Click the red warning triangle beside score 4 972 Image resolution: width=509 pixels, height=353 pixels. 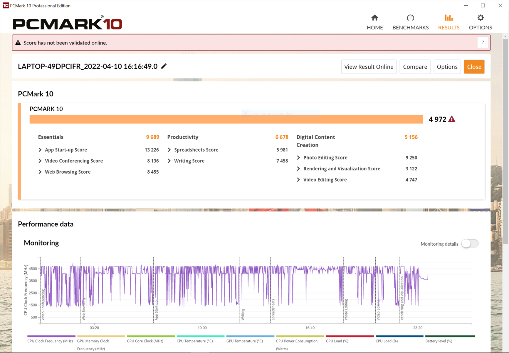[x=452, y=119]
